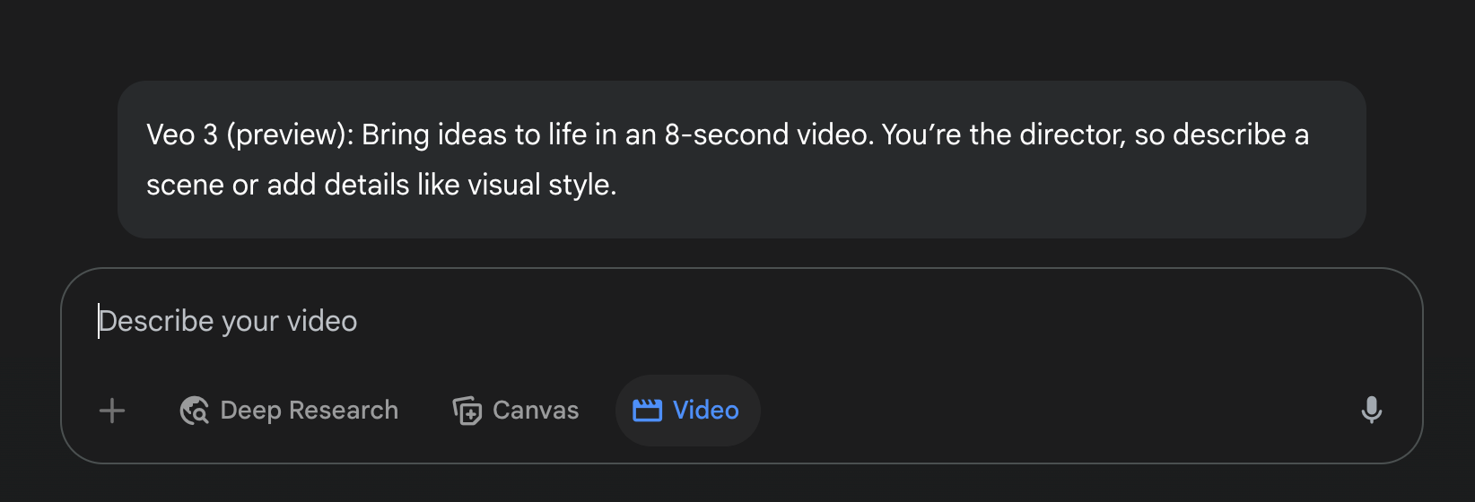Click the Veo 3 preview info bubble
1475x502 pixels.
coord(742,160)
